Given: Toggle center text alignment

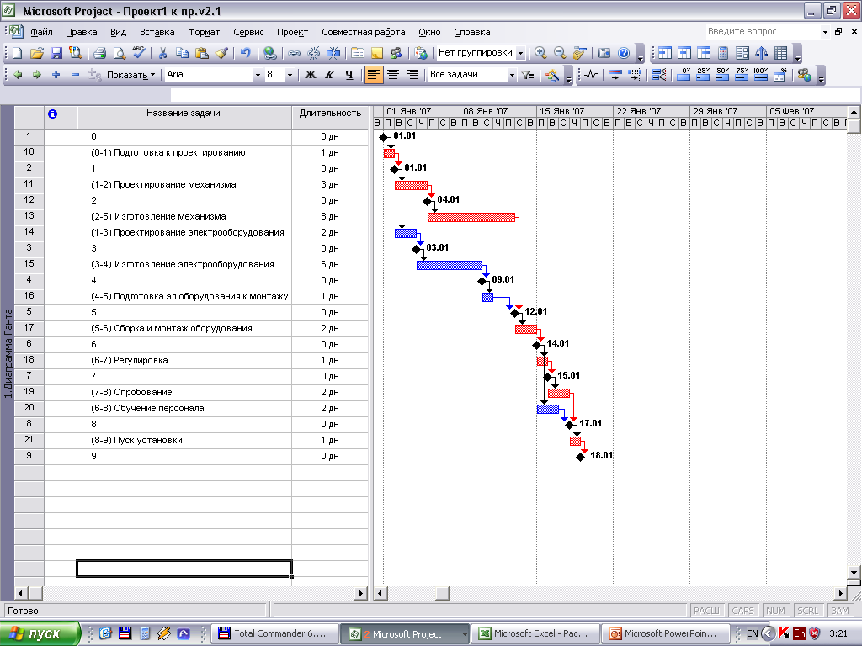Looking at the screenshot, I should pos(393,75).
